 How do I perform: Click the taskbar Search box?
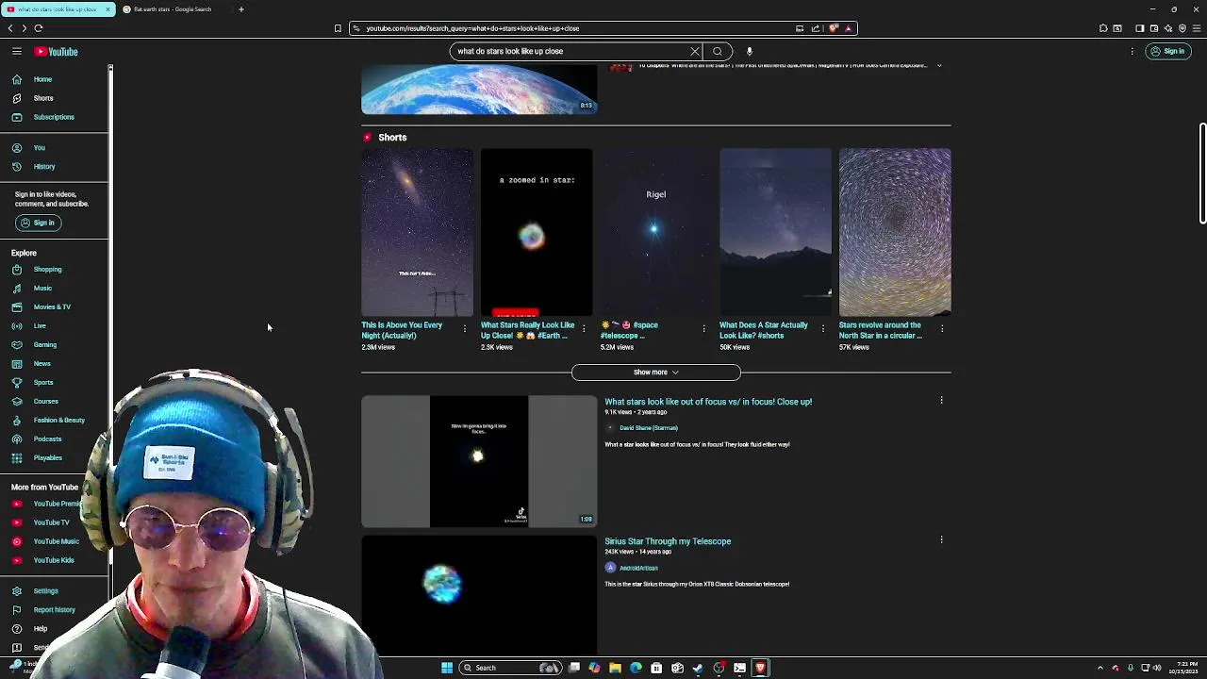[510, 668]
